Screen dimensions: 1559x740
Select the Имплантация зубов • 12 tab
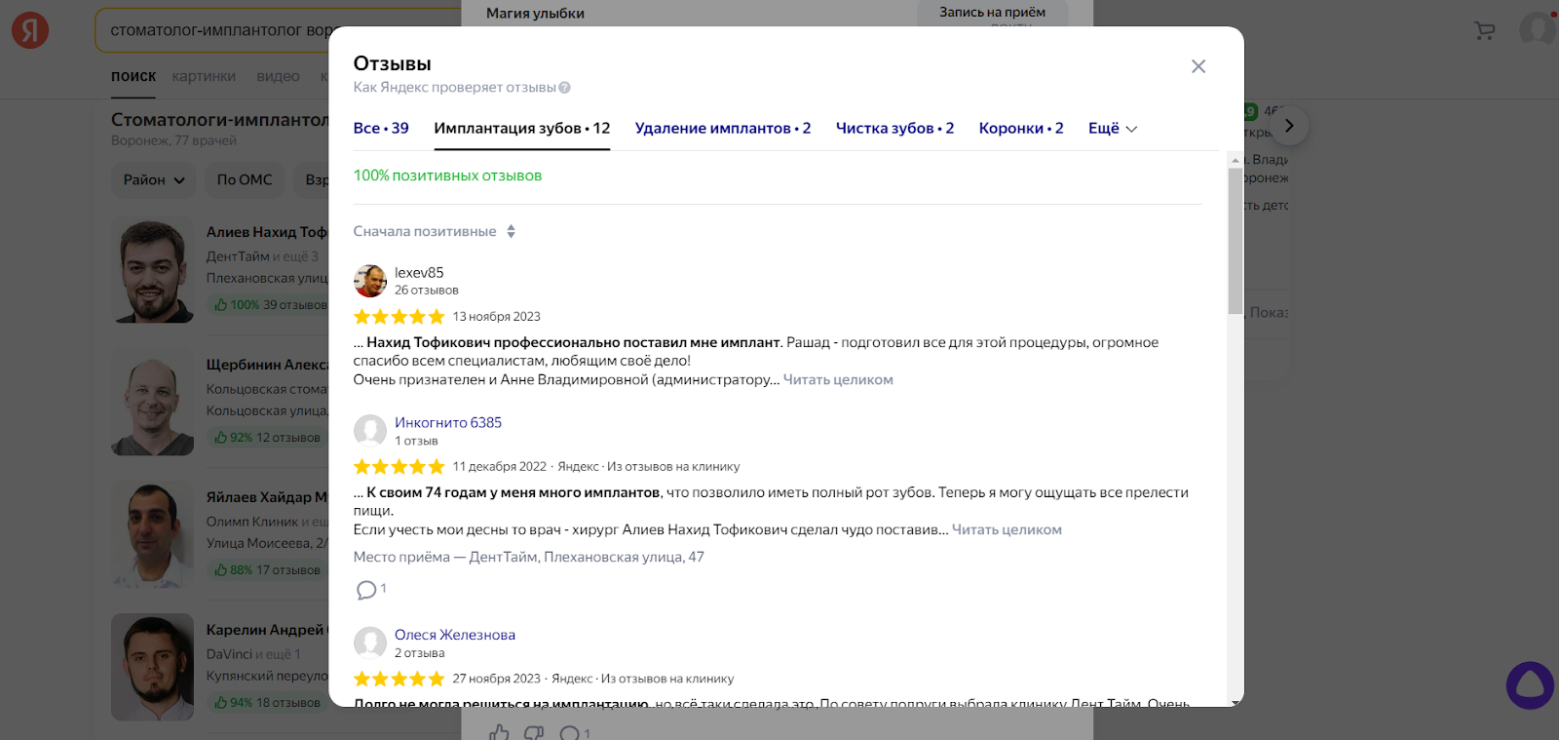tap(522, 128)
